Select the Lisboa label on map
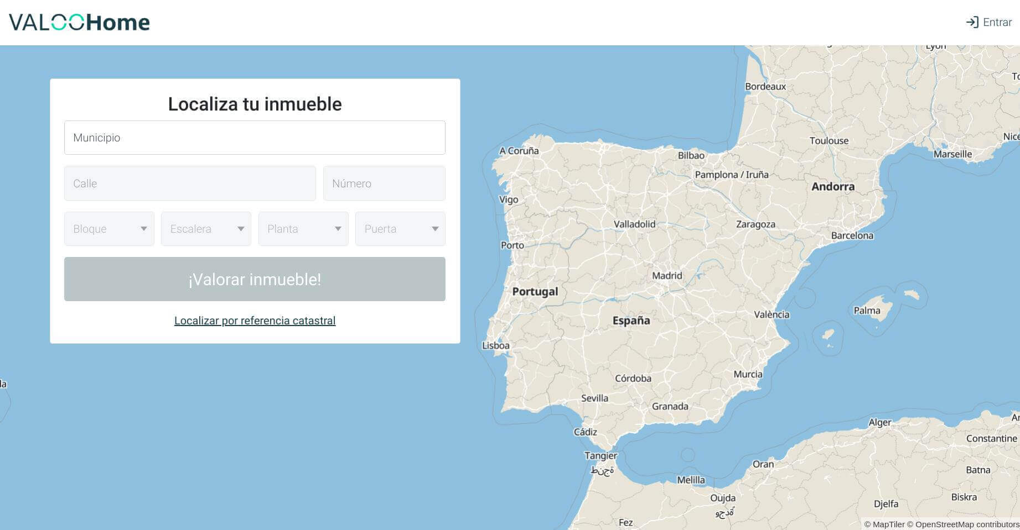Image resolution: width=1020 pixels, height=530 pixels. pyautogui.click(x=496, y=345)
